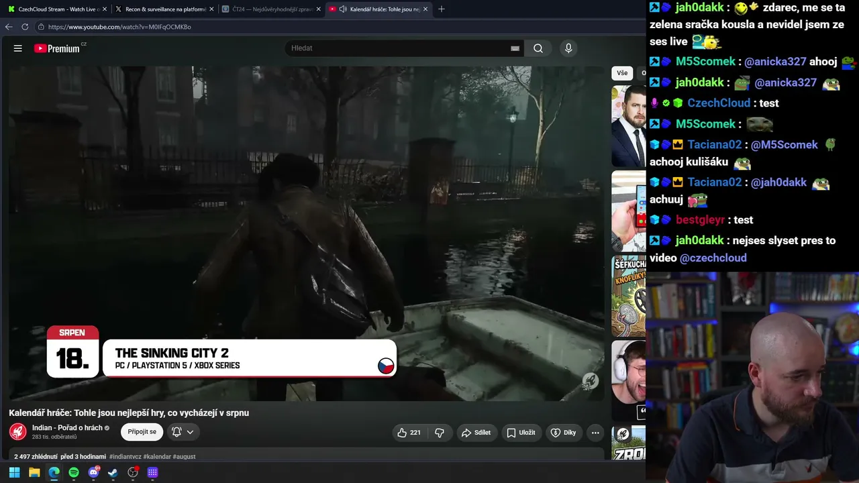Reload the current page

25,27
